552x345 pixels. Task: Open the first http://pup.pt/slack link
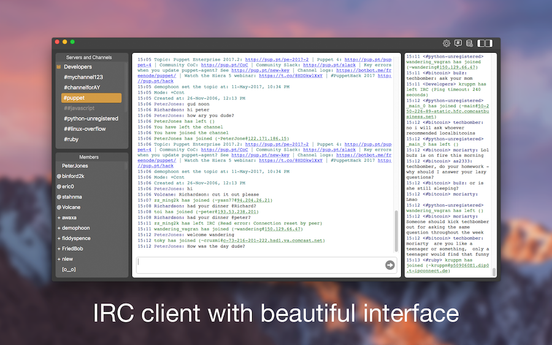(329, 65)
